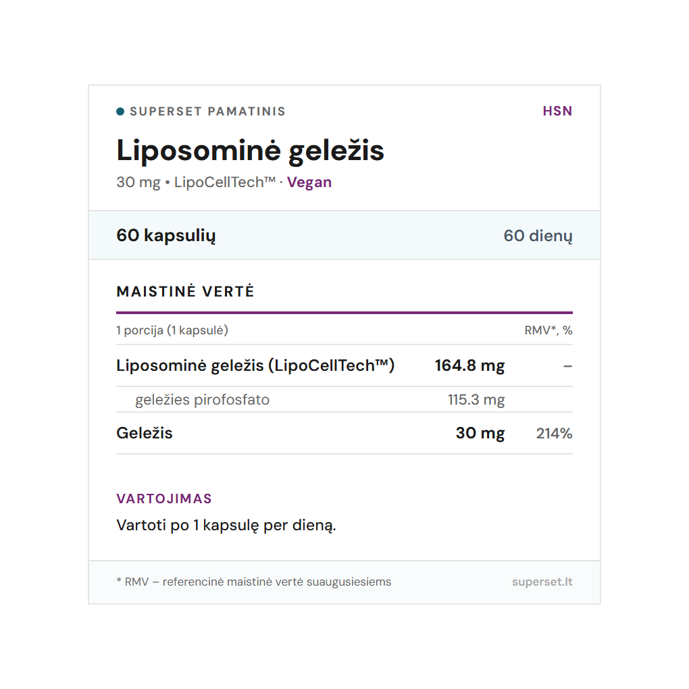Click the 30 mg subtitle text
The width and height of the screenshot is (689, 689).
(x=138, y=182)
